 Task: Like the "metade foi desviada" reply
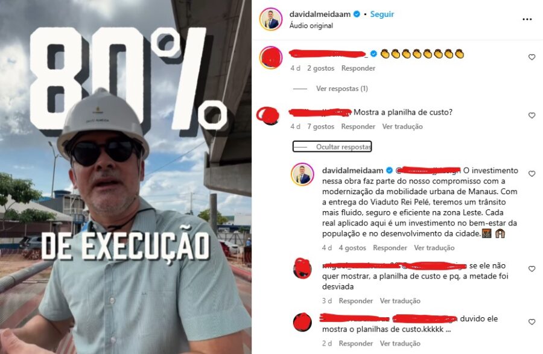[532, 269]
